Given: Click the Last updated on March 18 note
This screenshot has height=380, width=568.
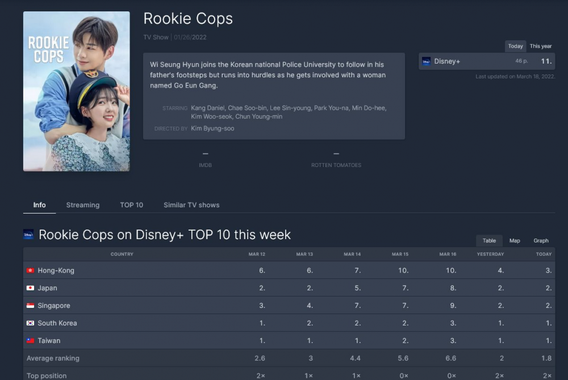Looking at the screenshot, I should 515,77.
